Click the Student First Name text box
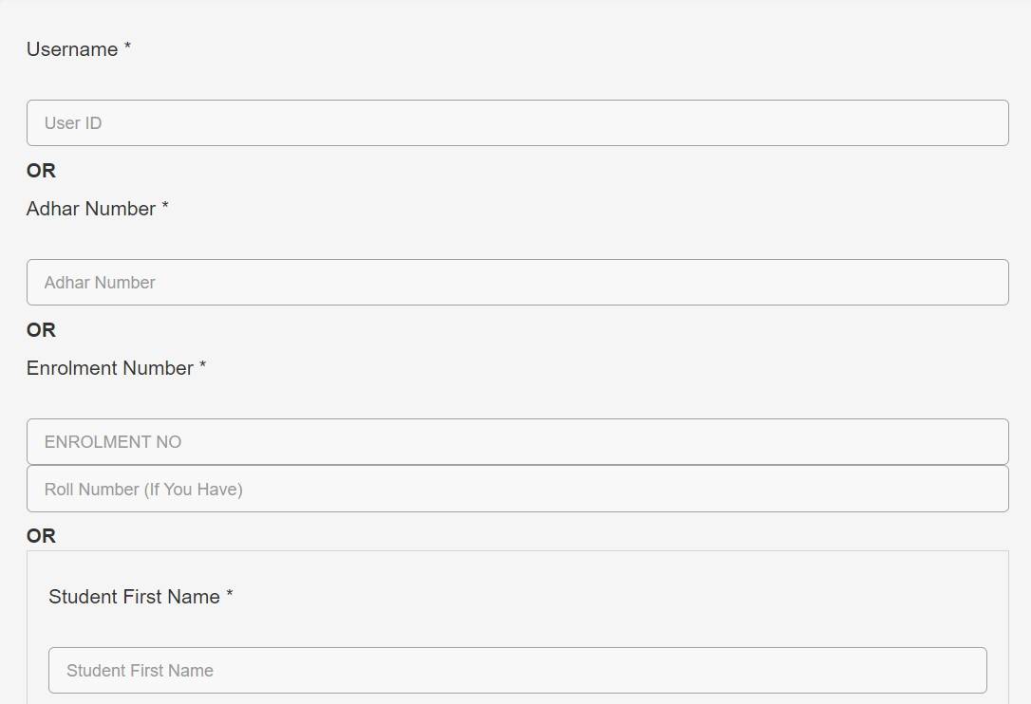The width and height of the screenshot is (1031, 704). click(x=517, y=671)
